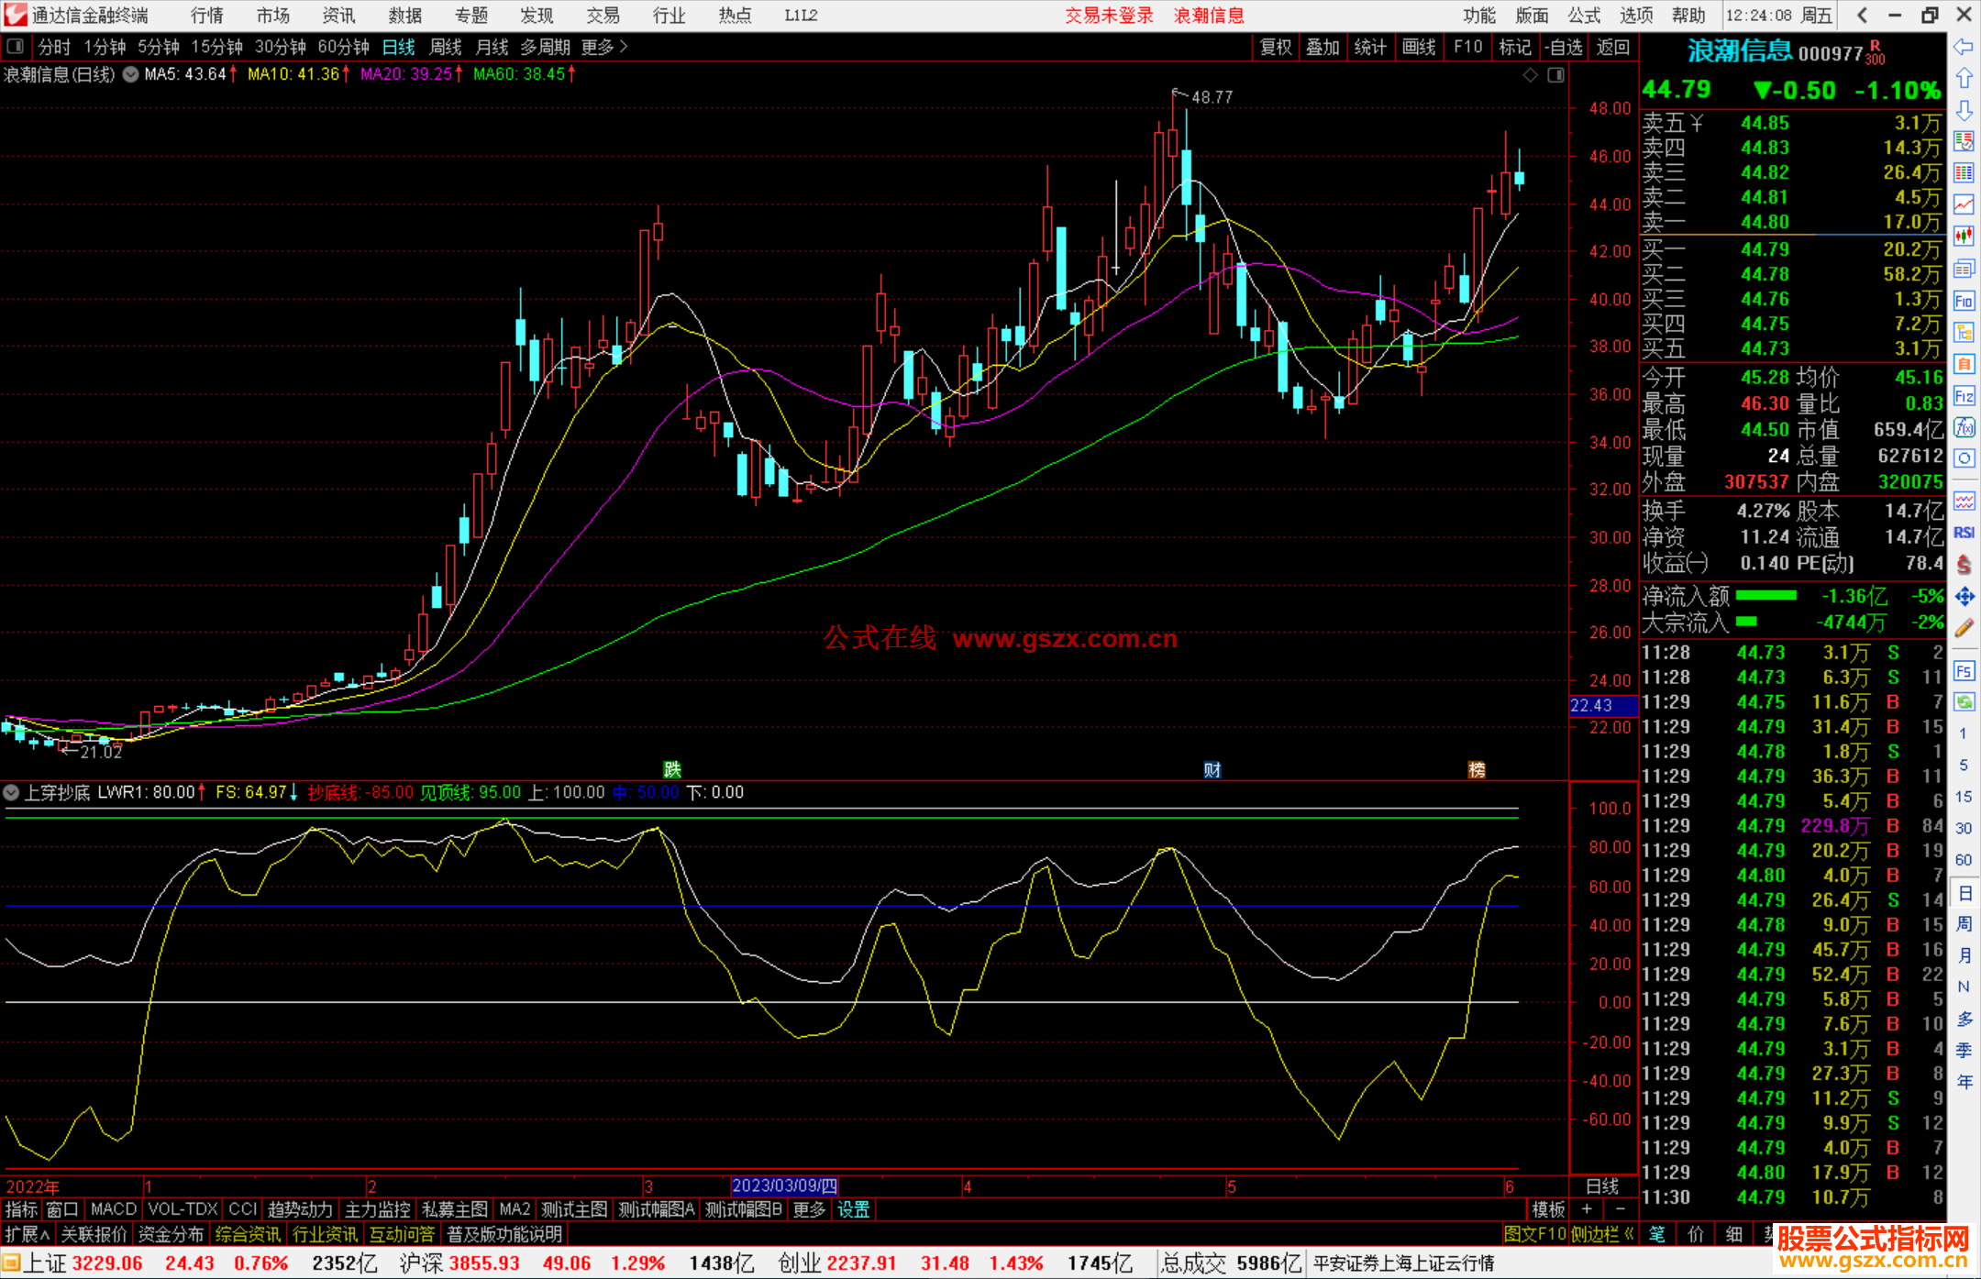
Task: Click the yellow icon beside 上证 index
Action: 11,1263
